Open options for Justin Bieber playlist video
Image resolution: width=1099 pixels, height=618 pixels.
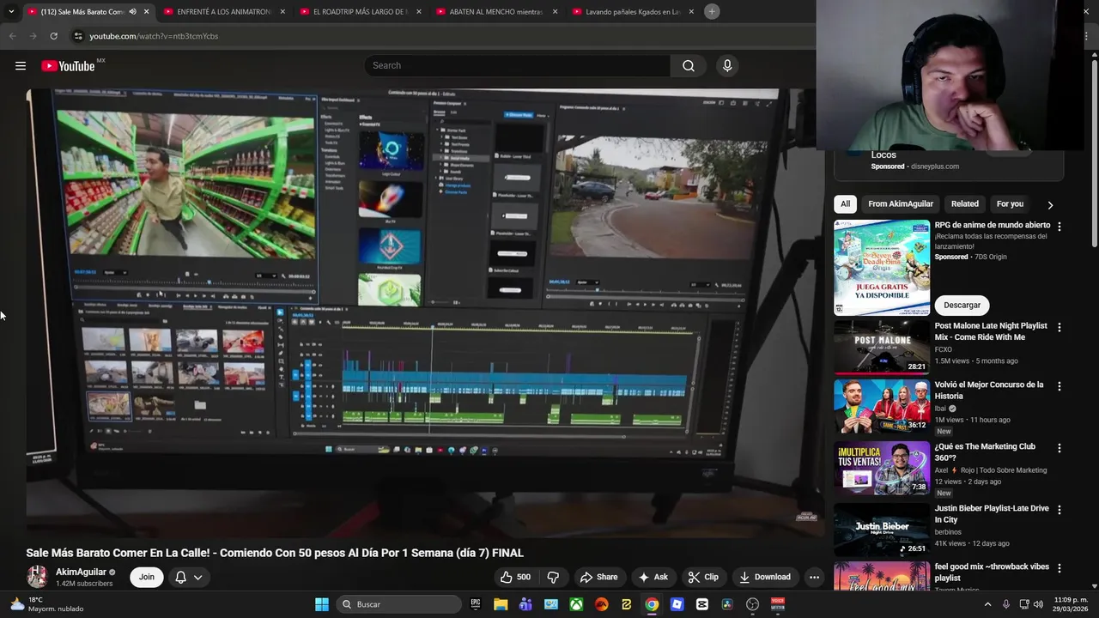point(1059,510)
